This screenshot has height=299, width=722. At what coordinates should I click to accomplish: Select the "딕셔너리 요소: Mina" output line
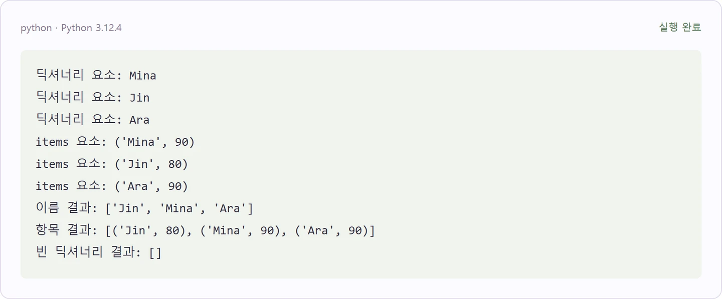96,76
